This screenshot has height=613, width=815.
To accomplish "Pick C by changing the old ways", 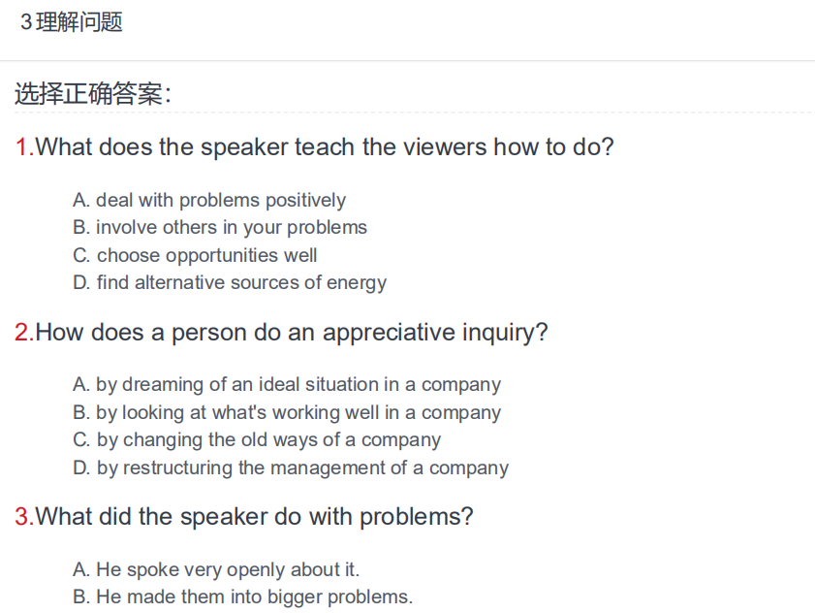I will click(257, 440).
